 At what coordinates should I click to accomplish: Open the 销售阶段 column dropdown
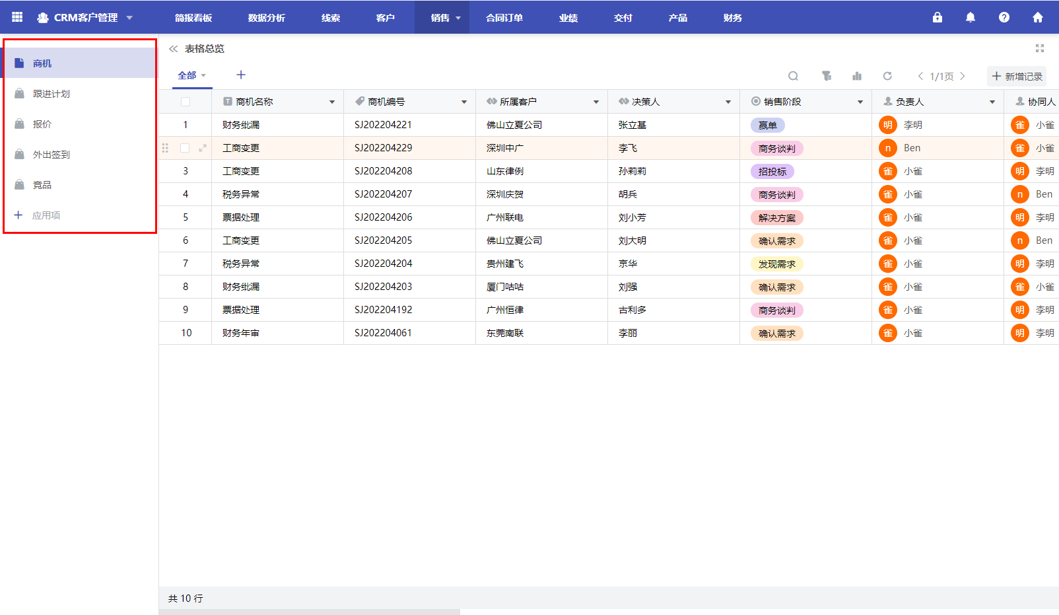(860, 101)
